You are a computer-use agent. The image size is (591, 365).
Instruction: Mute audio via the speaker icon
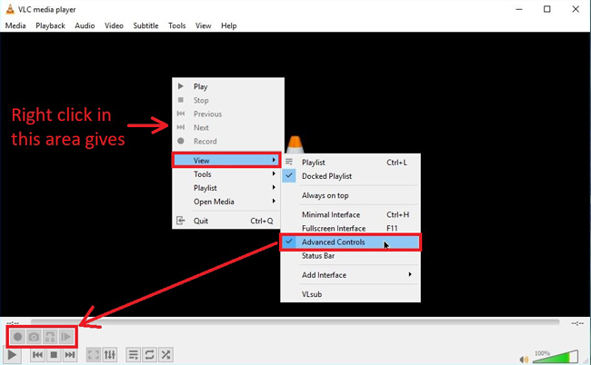pyautogui.click(x=524, y=360)
